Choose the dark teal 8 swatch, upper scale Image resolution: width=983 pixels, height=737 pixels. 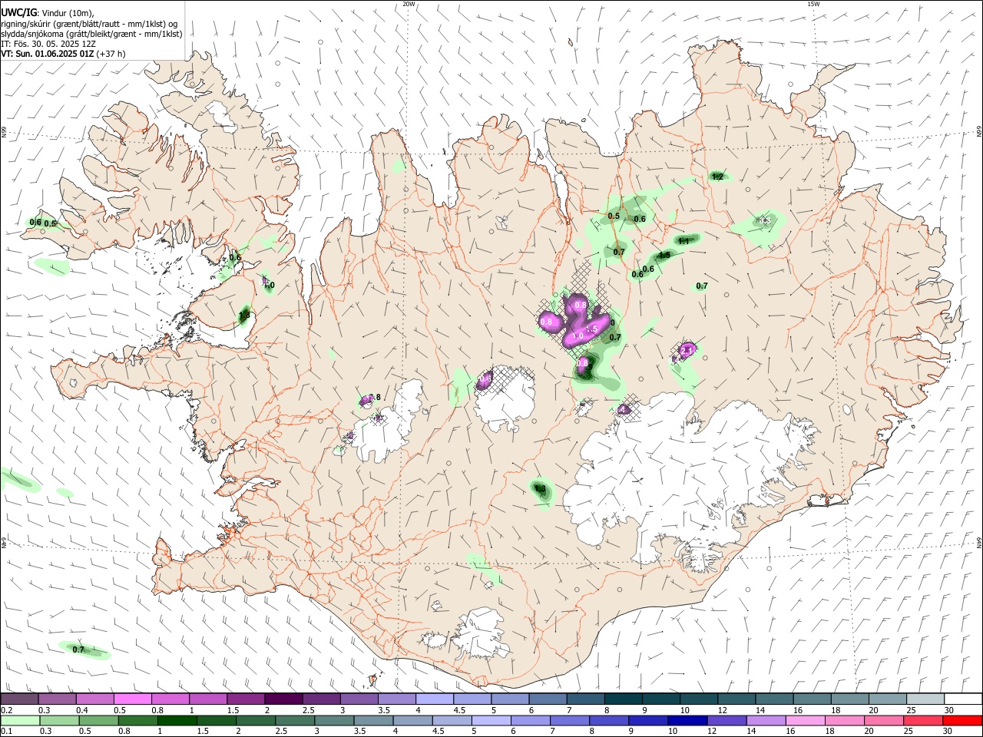622,699
